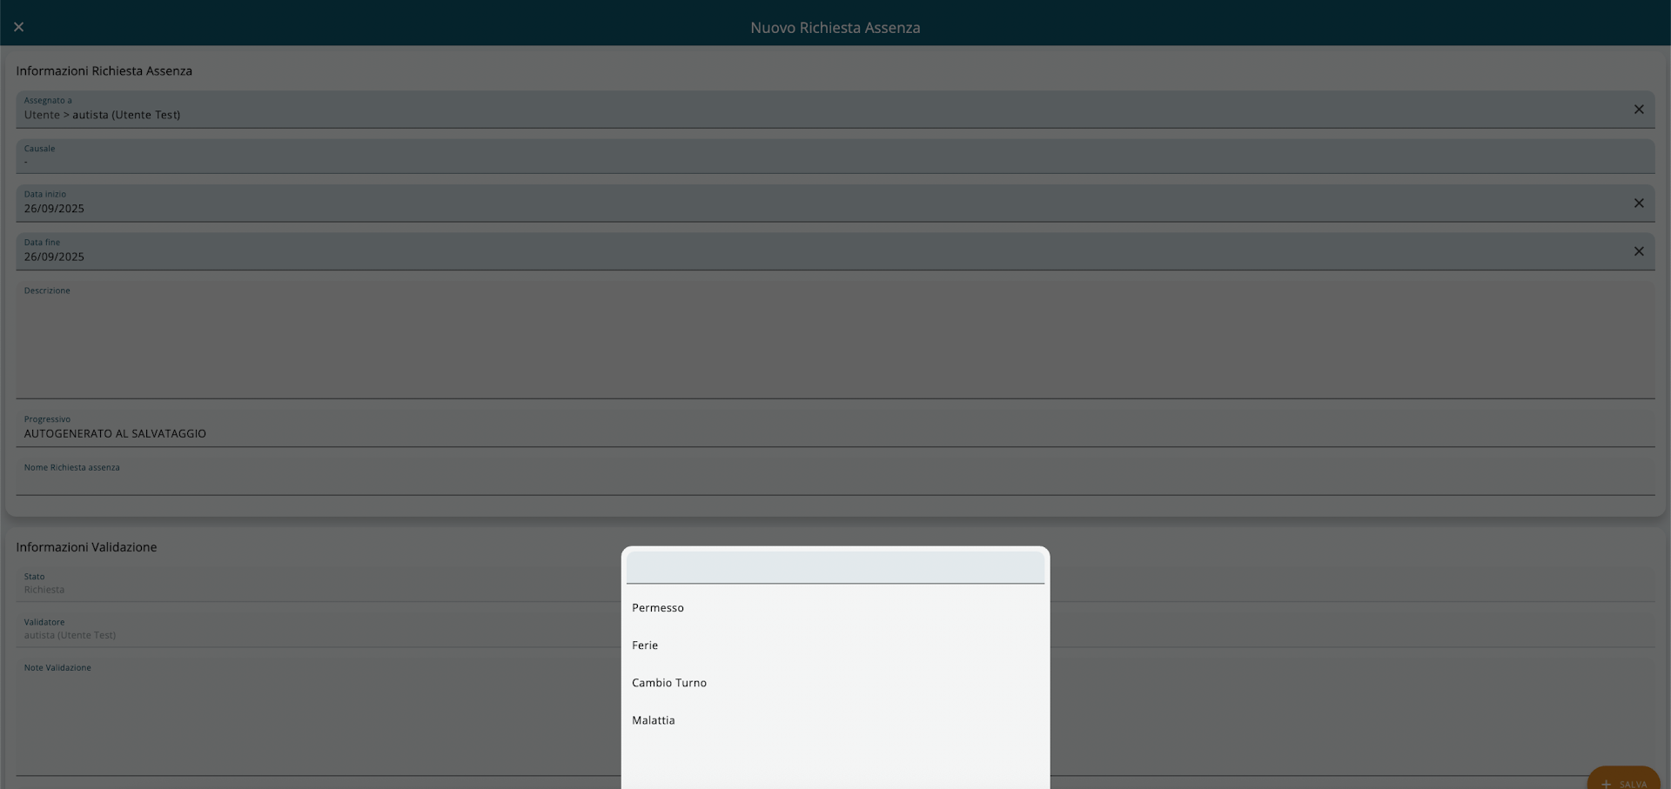Close the Nuovo Richiesta Assenza form
The height and width of the screenshot is (789, 1671).
[18, 27]
